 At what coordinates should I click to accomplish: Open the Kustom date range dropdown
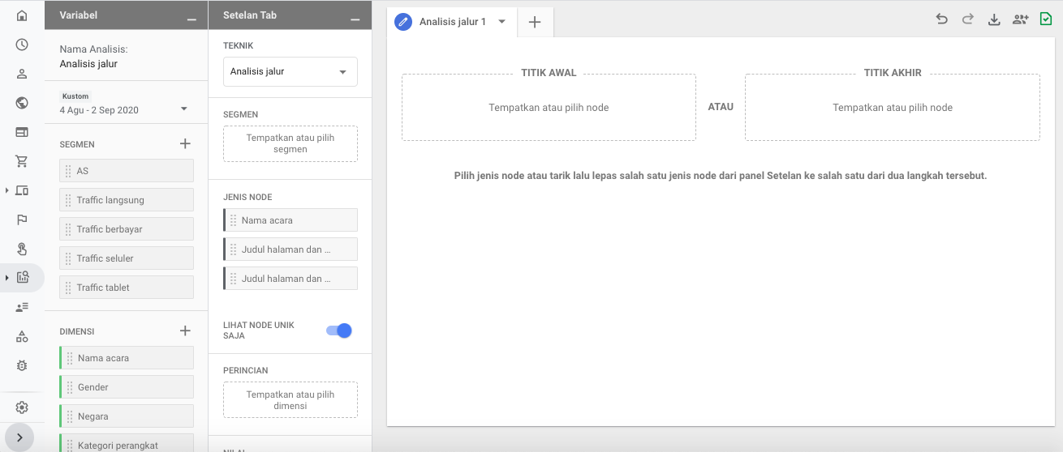pyautogui.click(x=125, y=104)
